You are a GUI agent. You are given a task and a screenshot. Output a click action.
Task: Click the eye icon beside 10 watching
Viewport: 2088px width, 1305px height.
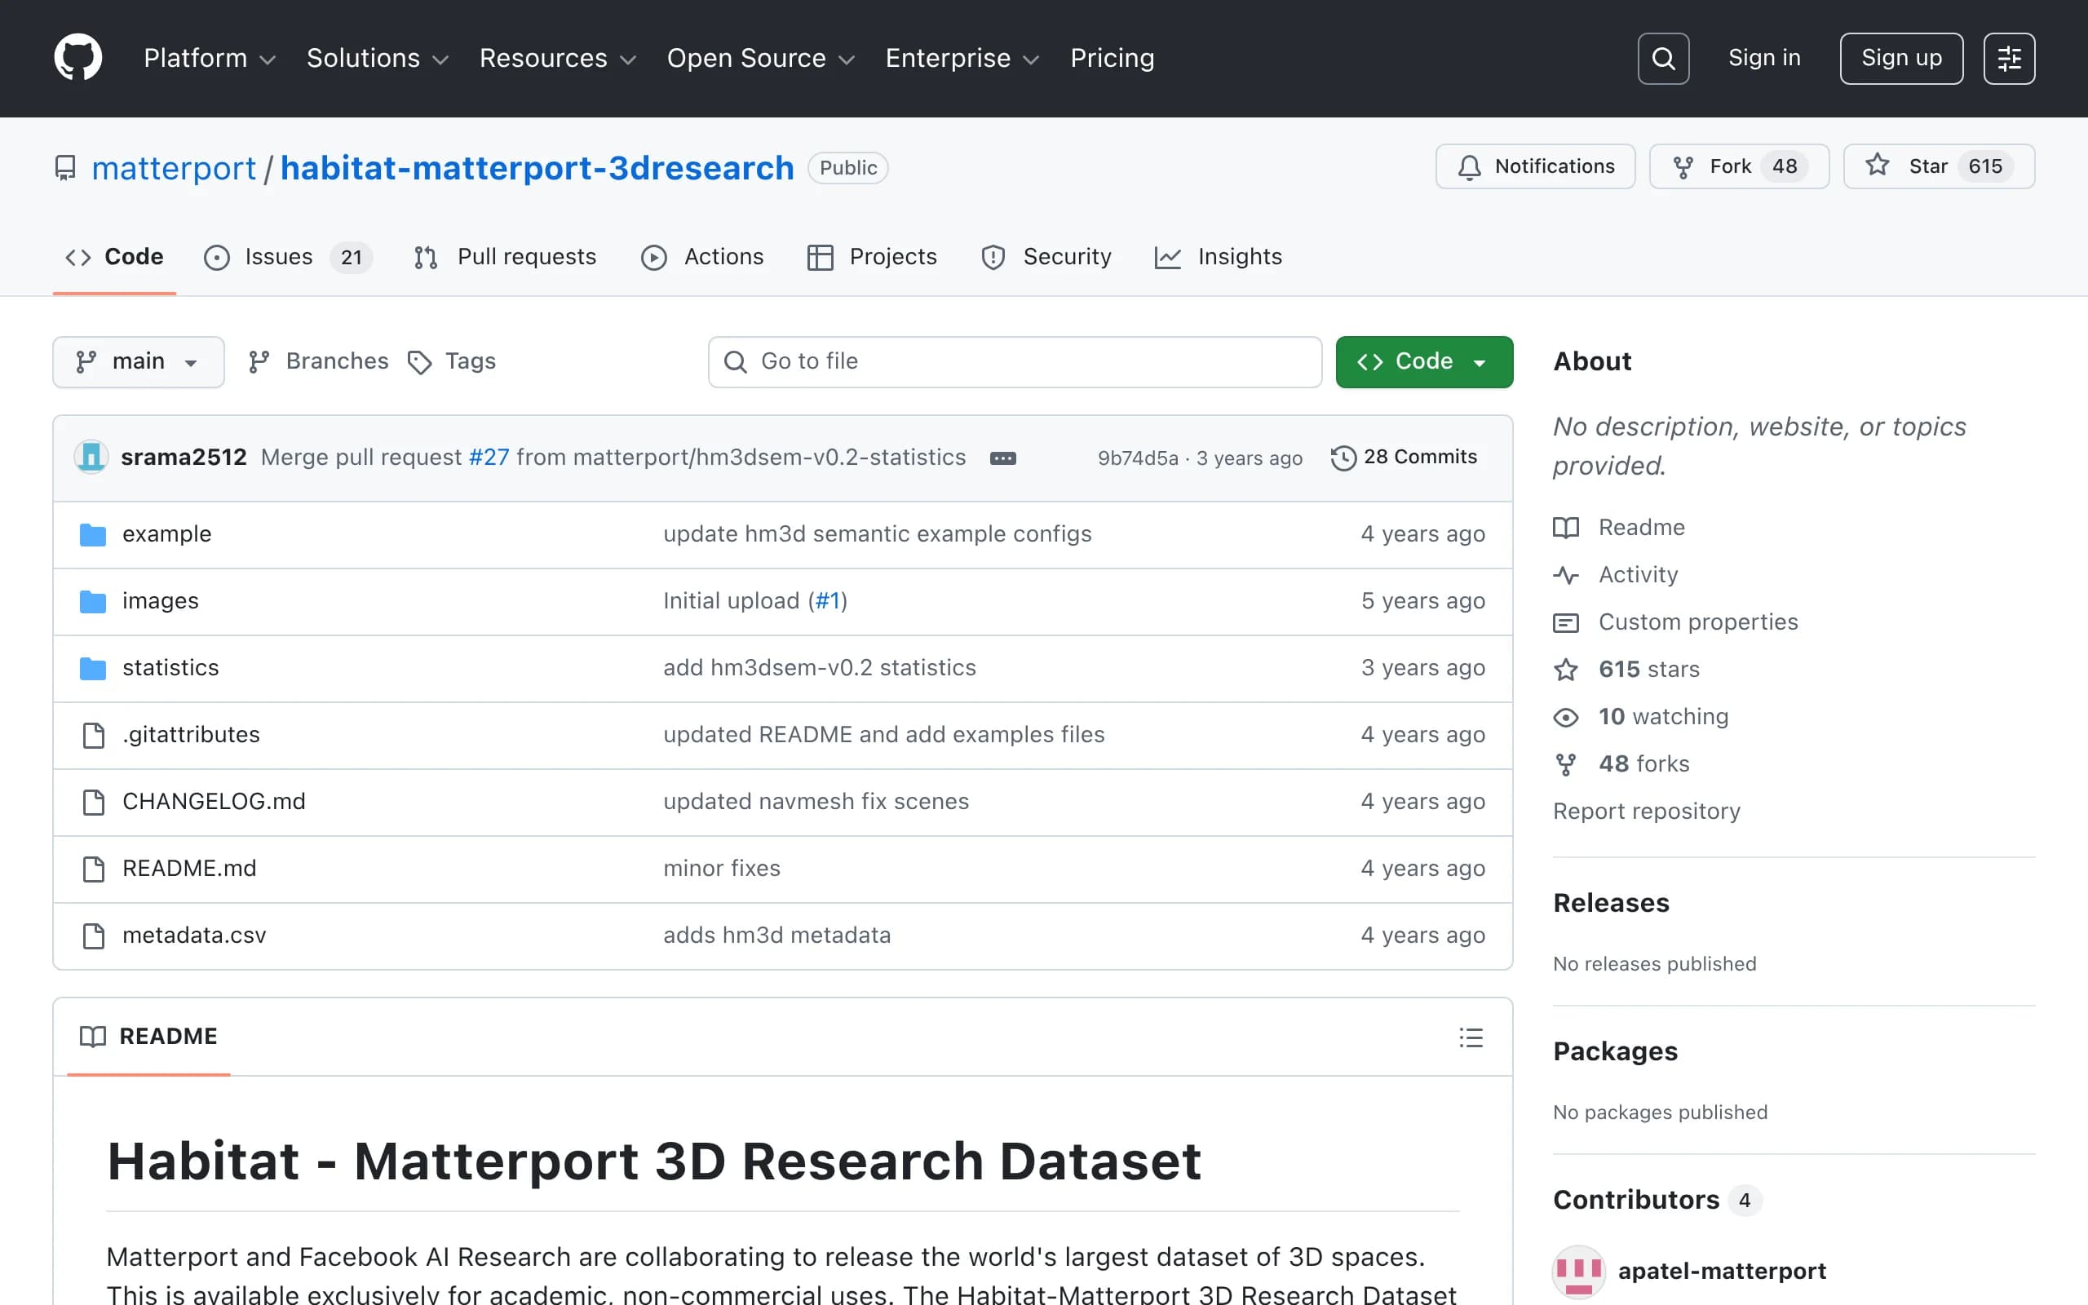pos(1566,717)
